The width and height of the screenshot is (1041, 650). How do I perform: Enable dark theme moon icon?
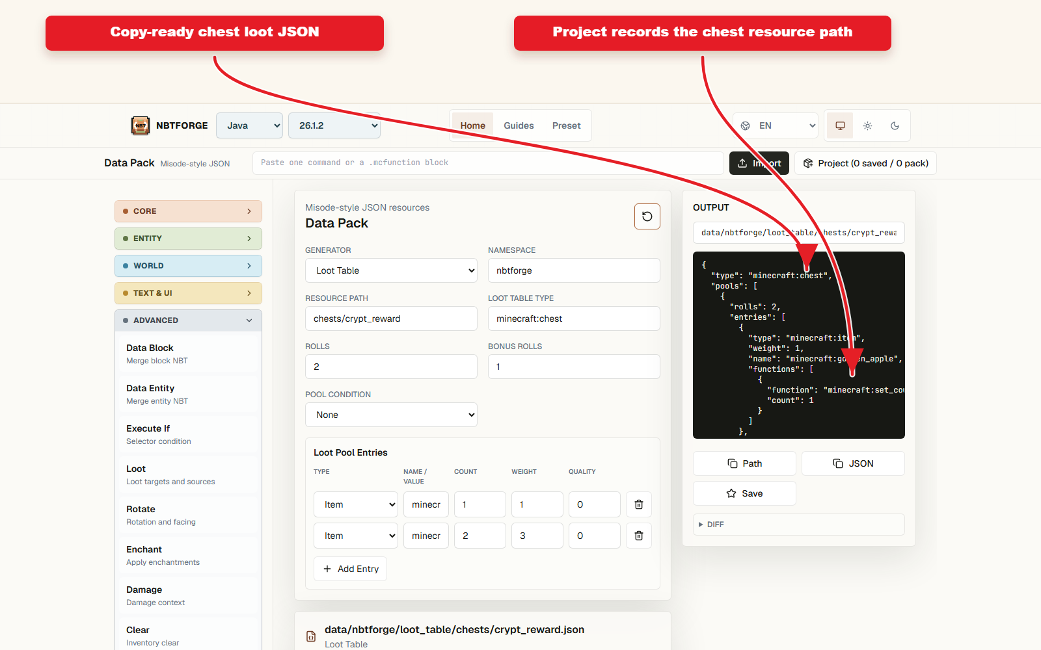[895, 125]
